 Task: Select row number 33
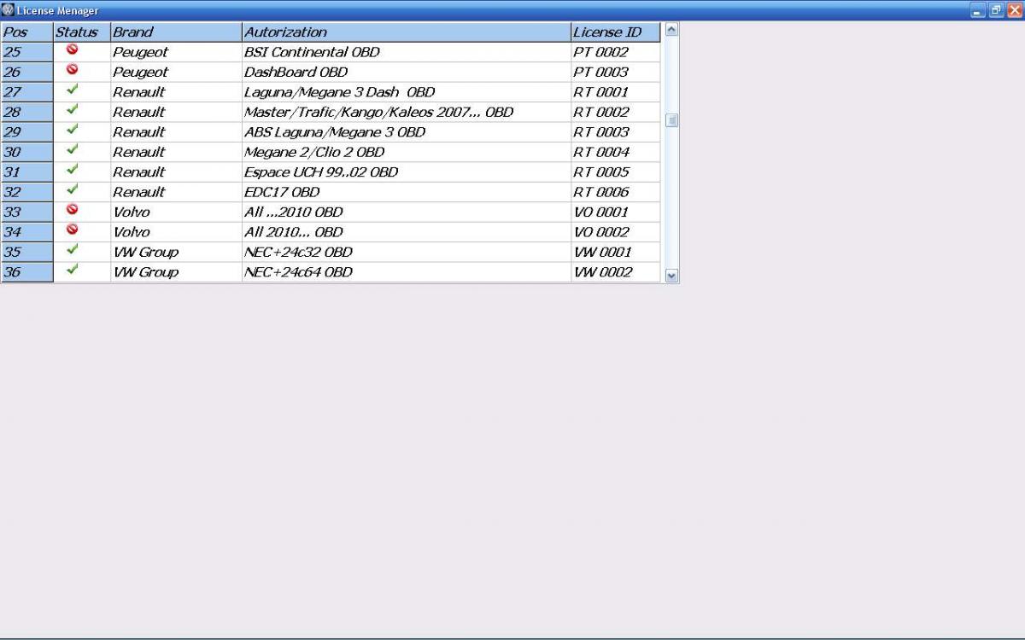tap(27, 212)
